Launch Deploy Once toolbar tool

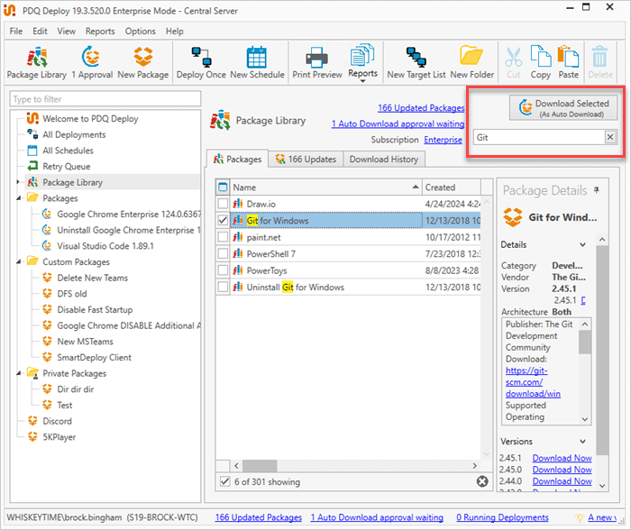pos(201,63)
